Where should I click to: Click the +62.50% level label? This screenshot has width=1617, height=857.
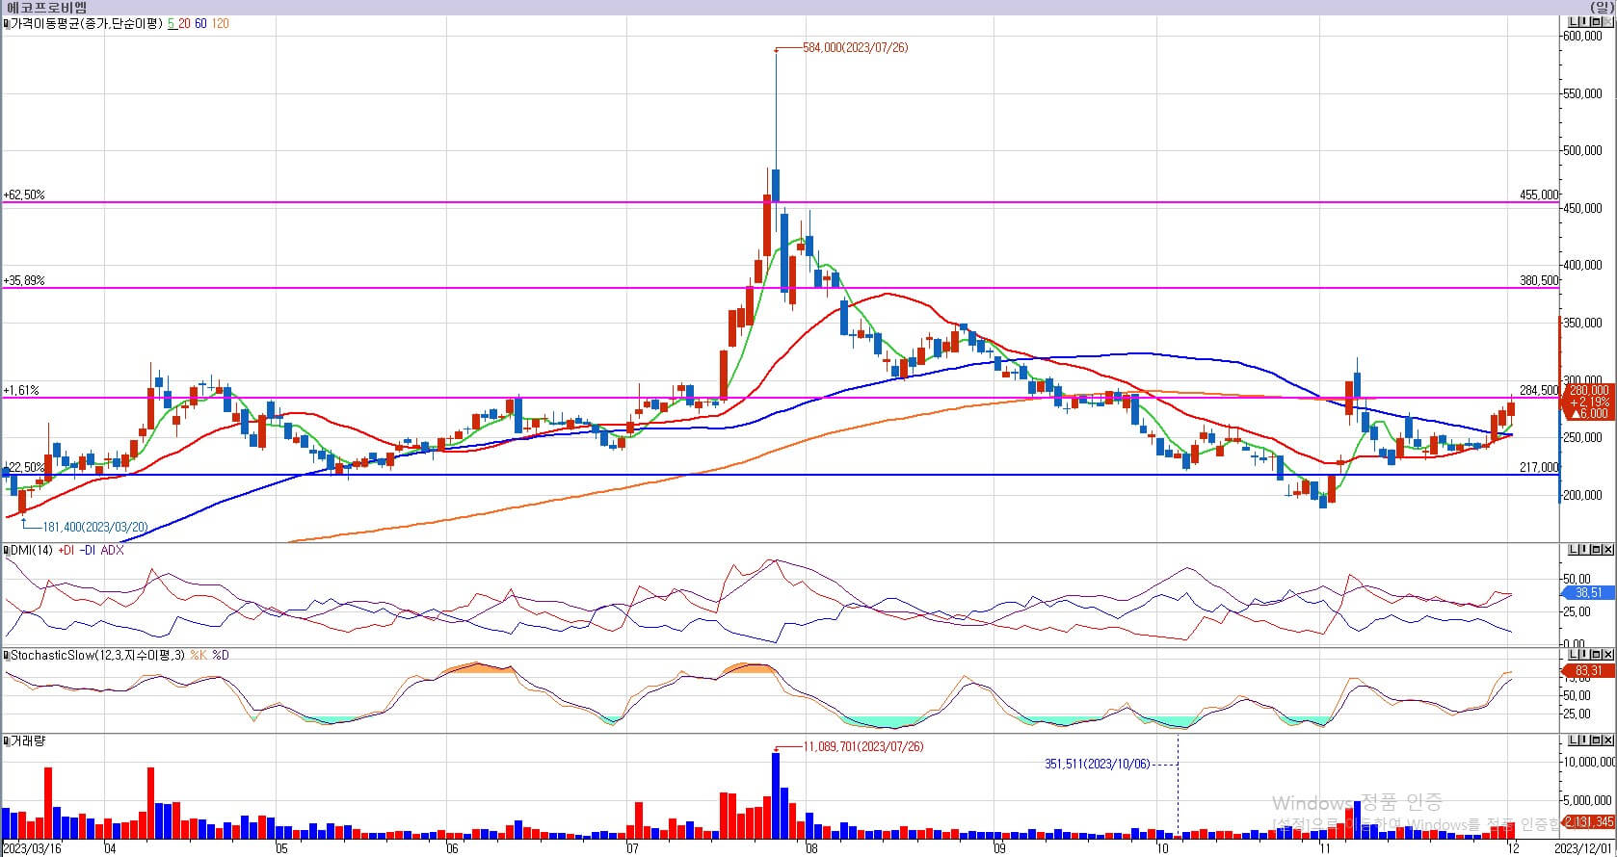24,195
